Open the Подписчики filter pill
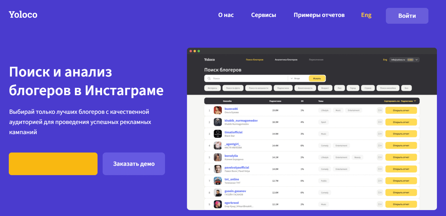The height and width of the screenshot is (216, 446). coord(283,88)
